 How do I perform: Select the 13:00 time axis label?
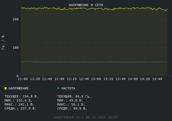96,79
